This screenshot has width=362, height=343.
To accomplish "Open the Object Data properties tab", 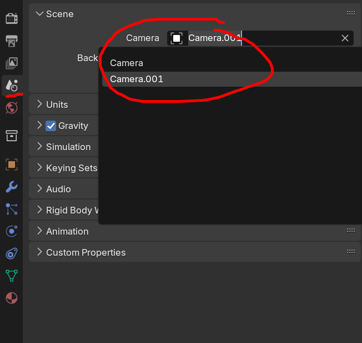I will pyautogui.click(x=12, y=276).
